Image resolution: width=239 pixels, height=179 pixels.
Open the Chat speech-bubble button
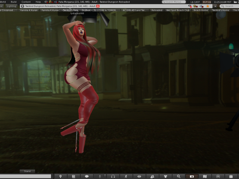(87, 176)
